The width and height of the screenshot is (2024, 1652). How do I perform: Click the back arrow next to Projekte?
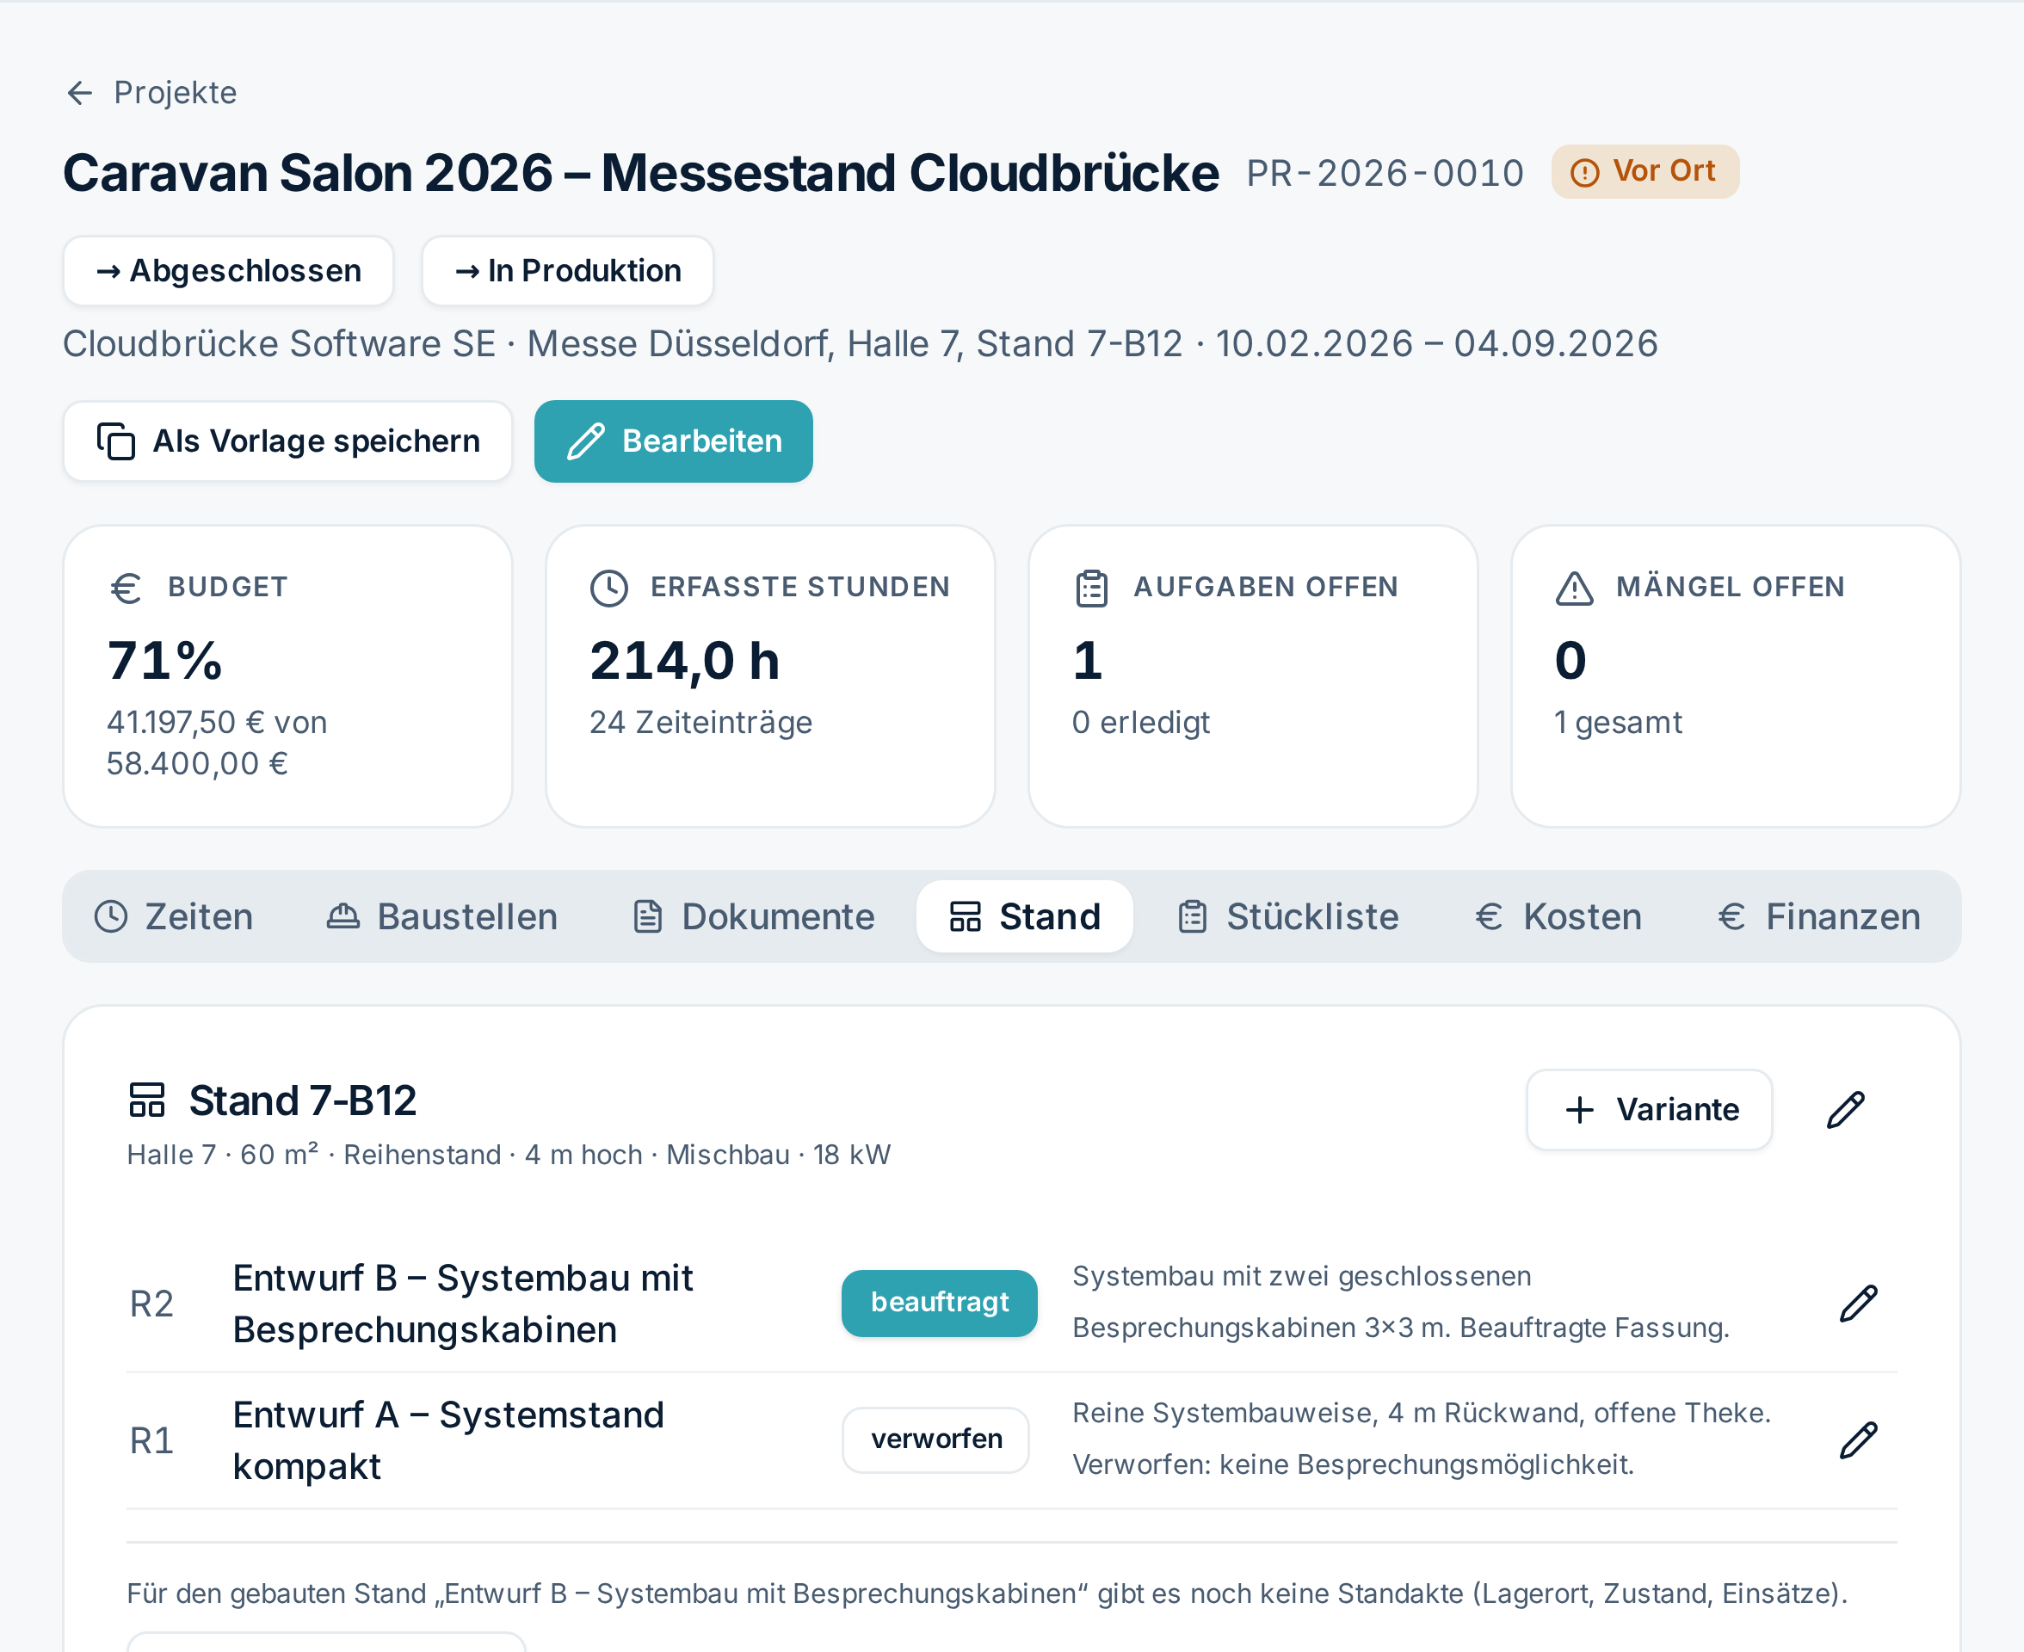pos(80,92)
